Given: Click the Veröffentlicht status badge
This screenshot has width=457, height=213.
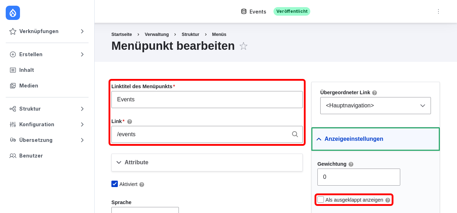Looking at the screenshot, I should [292, 11].
